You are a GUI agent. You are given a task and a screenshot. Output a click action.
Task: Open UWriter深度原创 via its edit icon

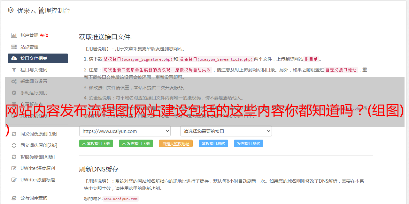(14, 168)
